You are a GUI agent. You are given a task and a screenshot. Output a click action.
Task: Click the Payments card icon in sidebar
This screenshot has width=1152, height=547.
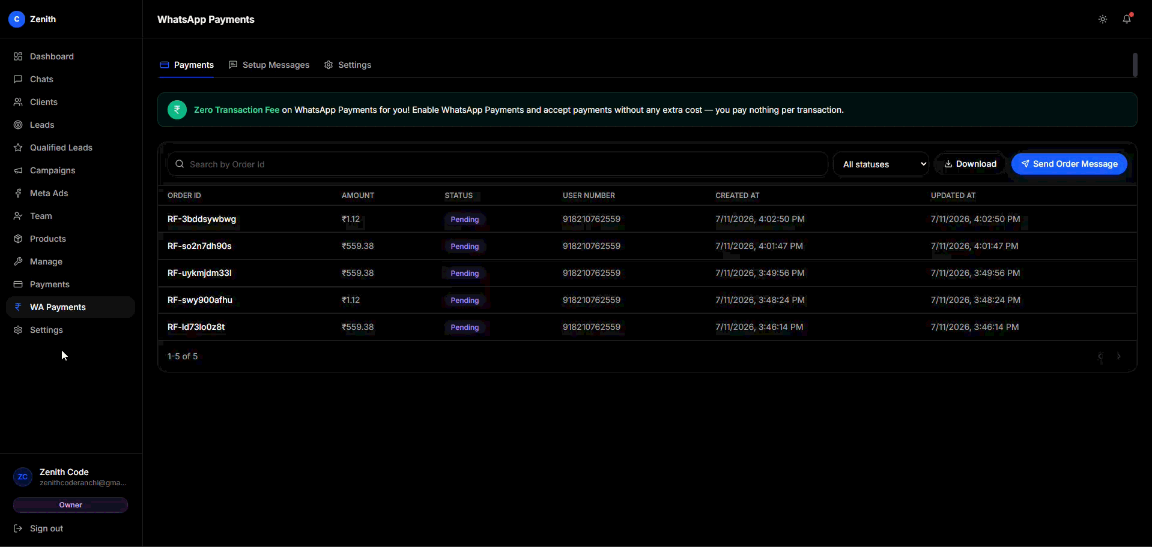pos(18,284)
